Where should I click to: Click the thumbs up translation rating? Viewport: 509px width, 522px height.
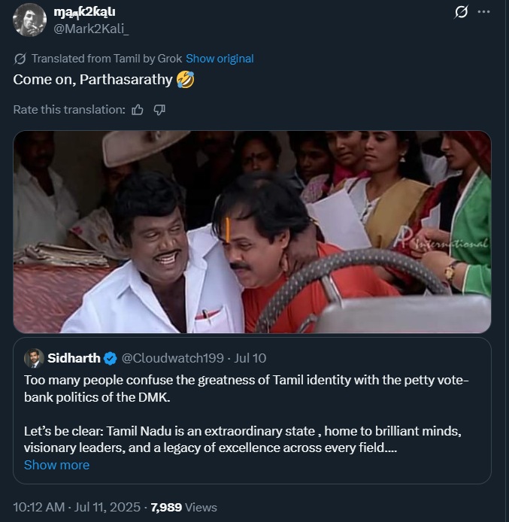(138, 110)
